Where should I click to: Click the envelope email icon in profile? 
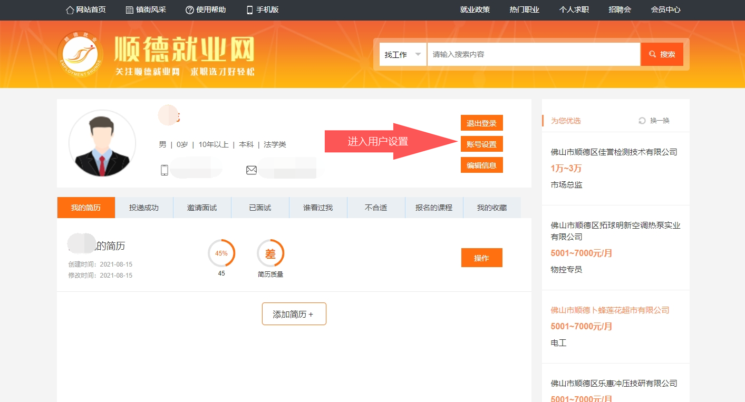tap(251, 170)
